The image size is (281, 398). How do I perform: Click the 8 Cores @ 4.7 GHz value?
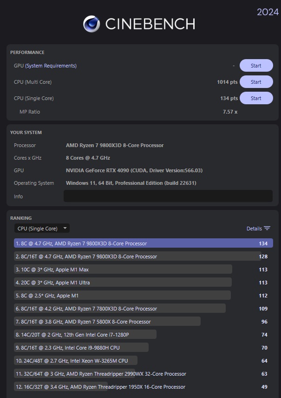point(88,158)
